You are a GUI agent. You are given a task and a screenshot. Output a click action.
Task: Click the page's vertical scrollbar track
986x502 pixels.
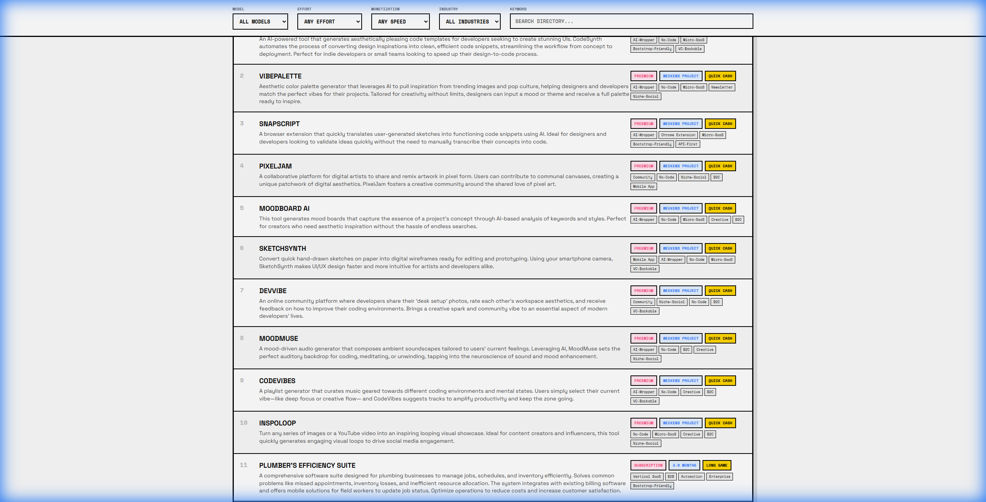point(755,269)
